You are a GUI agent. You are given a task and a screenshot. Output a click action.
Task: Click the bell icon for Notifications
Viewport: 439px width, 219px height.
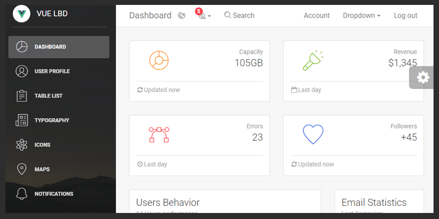pos(22,194)
